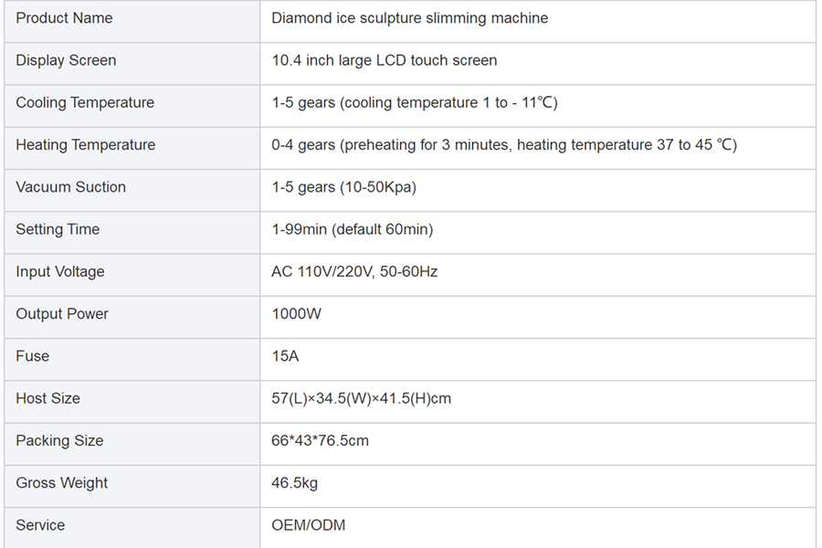Viewport: 822px width, 548px height.
Task: Click the "Host Size" row label
Action: (47, 398)
